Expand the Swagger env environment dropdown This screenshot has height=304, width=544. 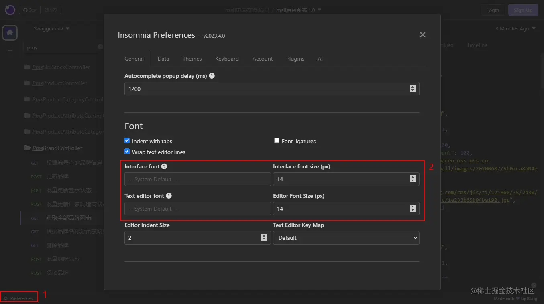(x=51, y=29)
